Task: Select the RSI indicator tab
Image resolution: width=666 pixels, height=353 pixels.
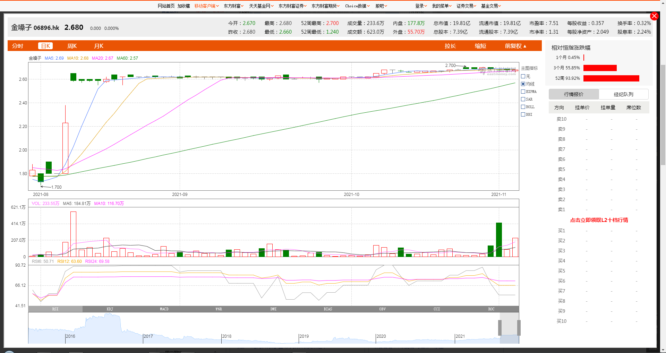Action: pyautogui.click(x=55, y=309)
